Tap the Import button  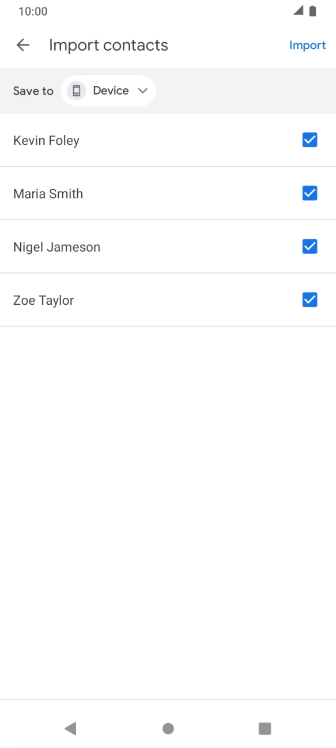point(308,44)
